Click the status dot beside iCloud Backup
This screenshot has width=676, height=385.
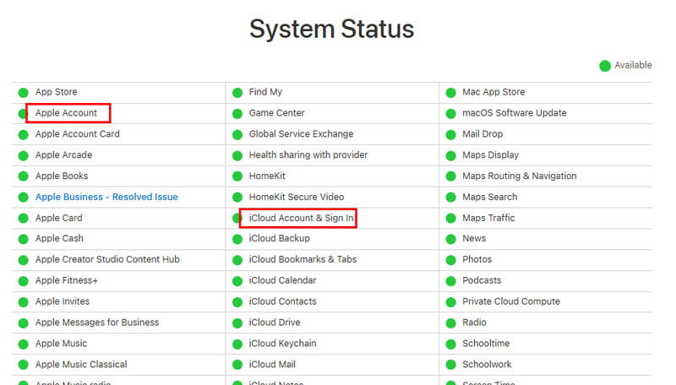[x=237, y=239]
